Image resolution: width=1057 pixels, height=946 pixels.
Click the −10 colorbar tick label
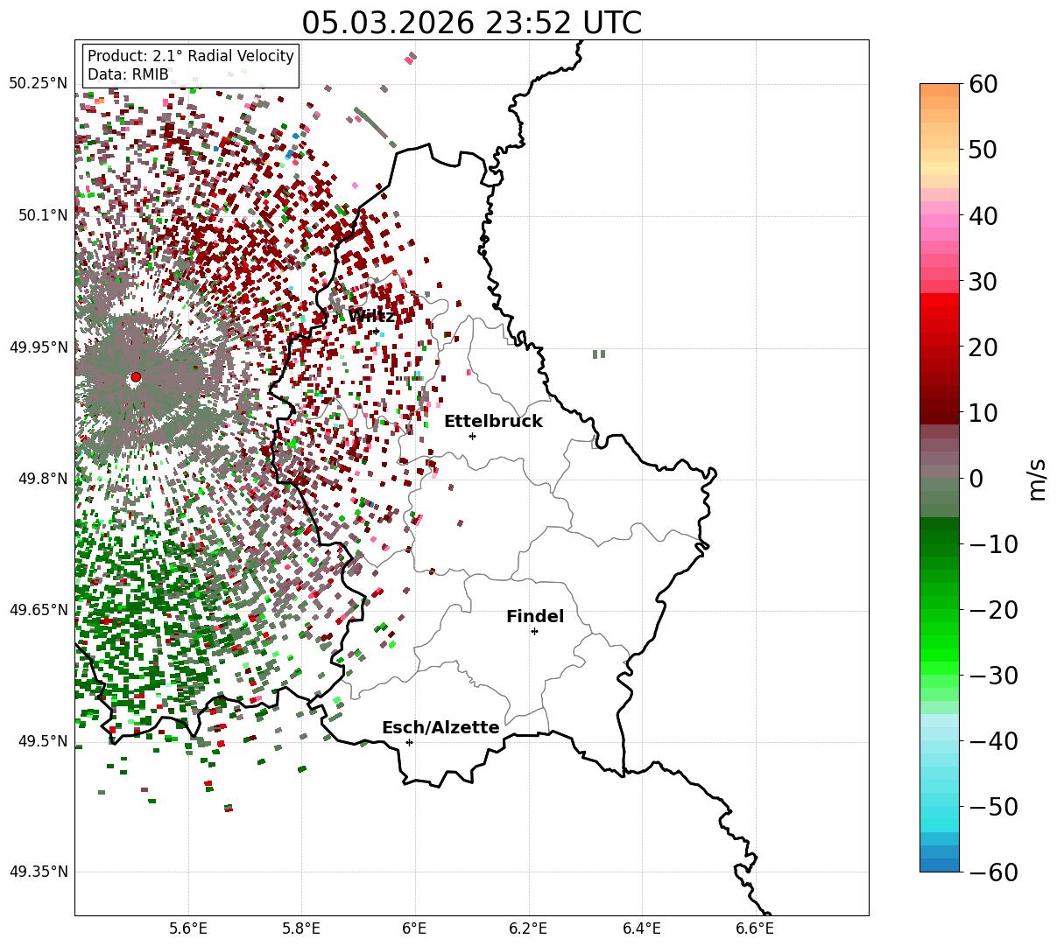(993, 543)
